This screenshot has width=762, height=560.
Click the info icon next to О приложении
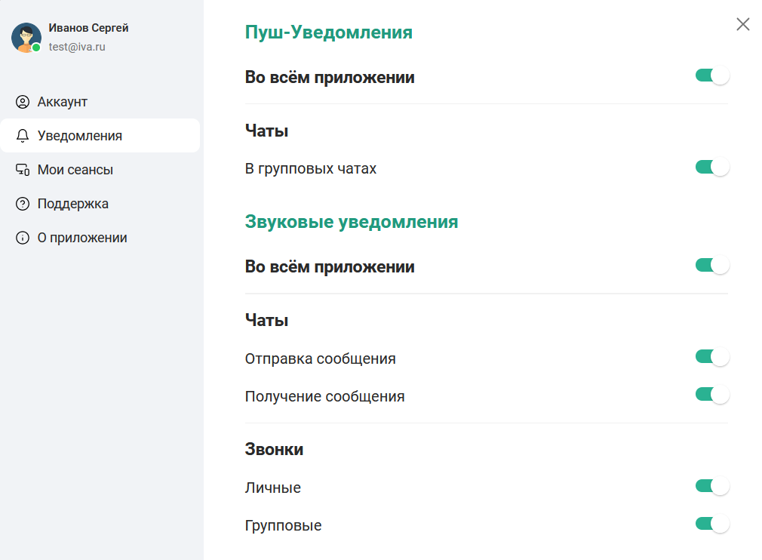(23, 237)
